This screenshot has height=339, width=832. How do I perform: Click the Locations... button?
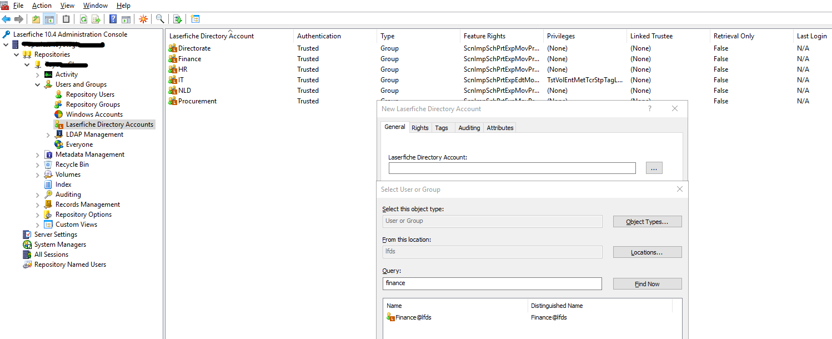pos(647,252)
